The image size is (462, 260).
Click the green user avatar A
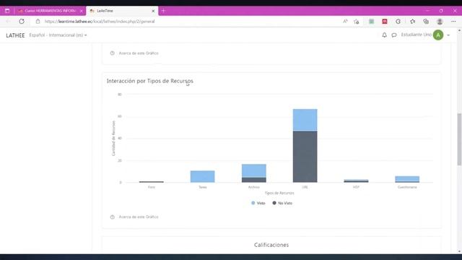coord(438,35)
